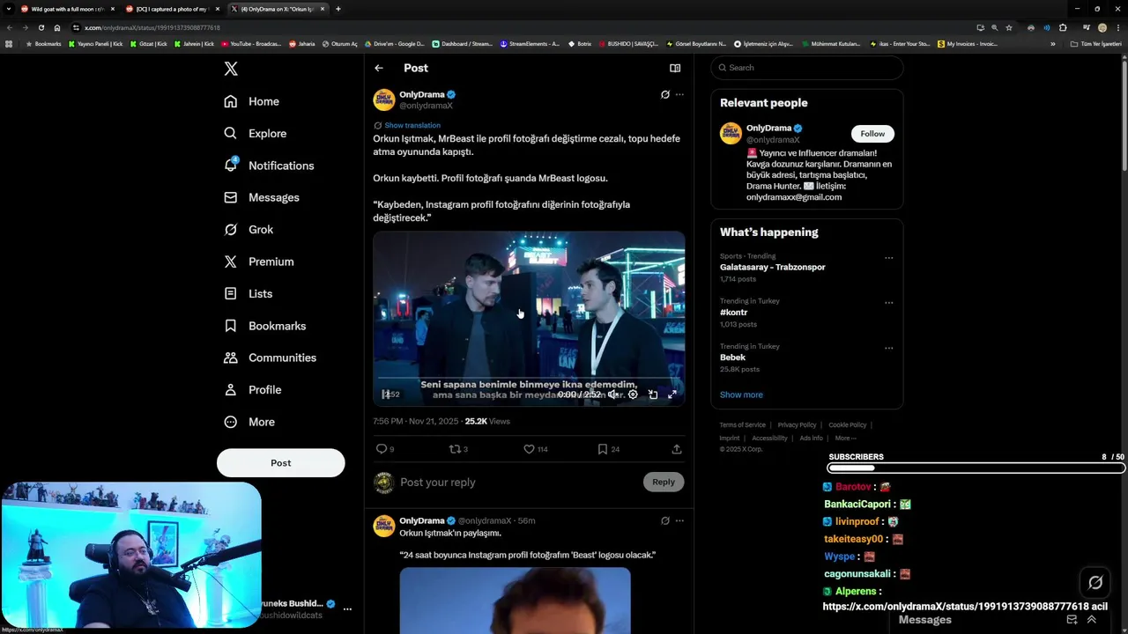Click Show more under What's happening
Image resolution: width=1128 pixels, height=634 pixels.
click(x=741, y=394)
